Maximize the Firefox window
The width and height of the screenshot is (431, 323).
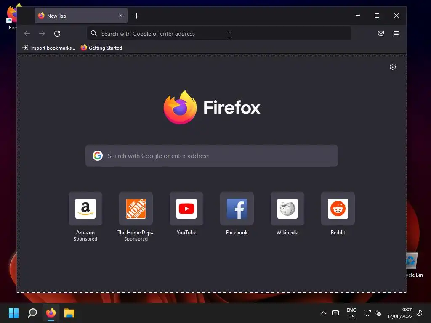[377, 16]
